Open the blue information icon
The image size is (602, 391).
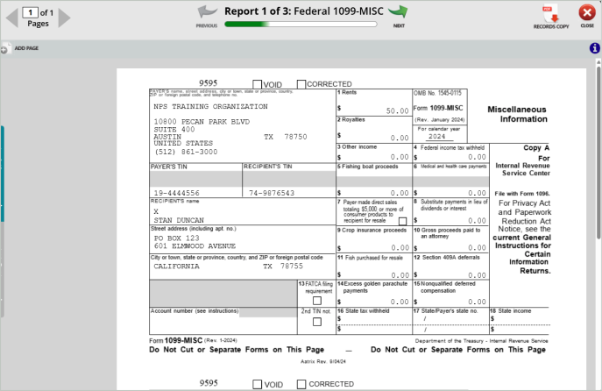click(594, 48)
